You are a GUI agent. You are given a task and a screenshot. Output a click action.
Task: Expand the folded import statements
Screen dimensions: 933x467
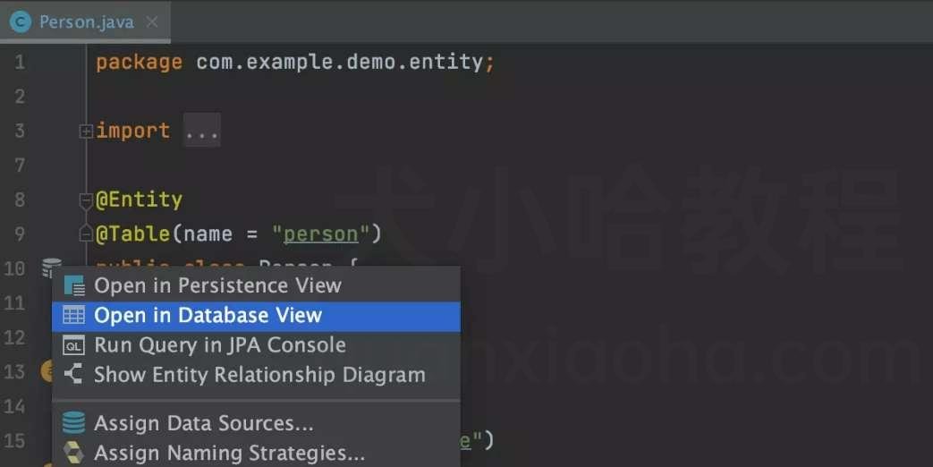coord(86,131)
